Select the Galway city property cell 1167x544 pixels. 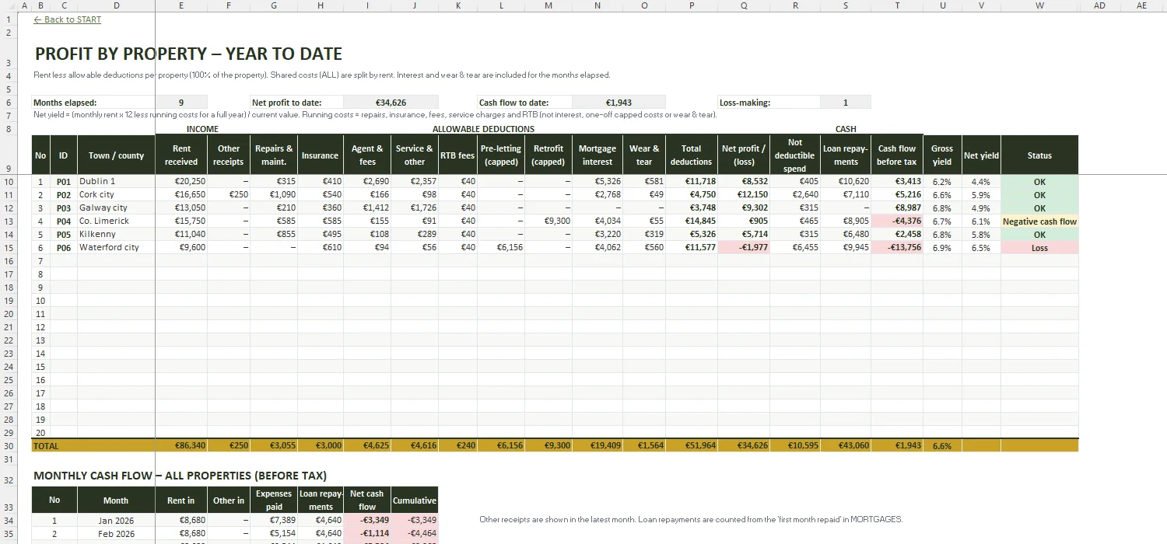coord(116,207)
